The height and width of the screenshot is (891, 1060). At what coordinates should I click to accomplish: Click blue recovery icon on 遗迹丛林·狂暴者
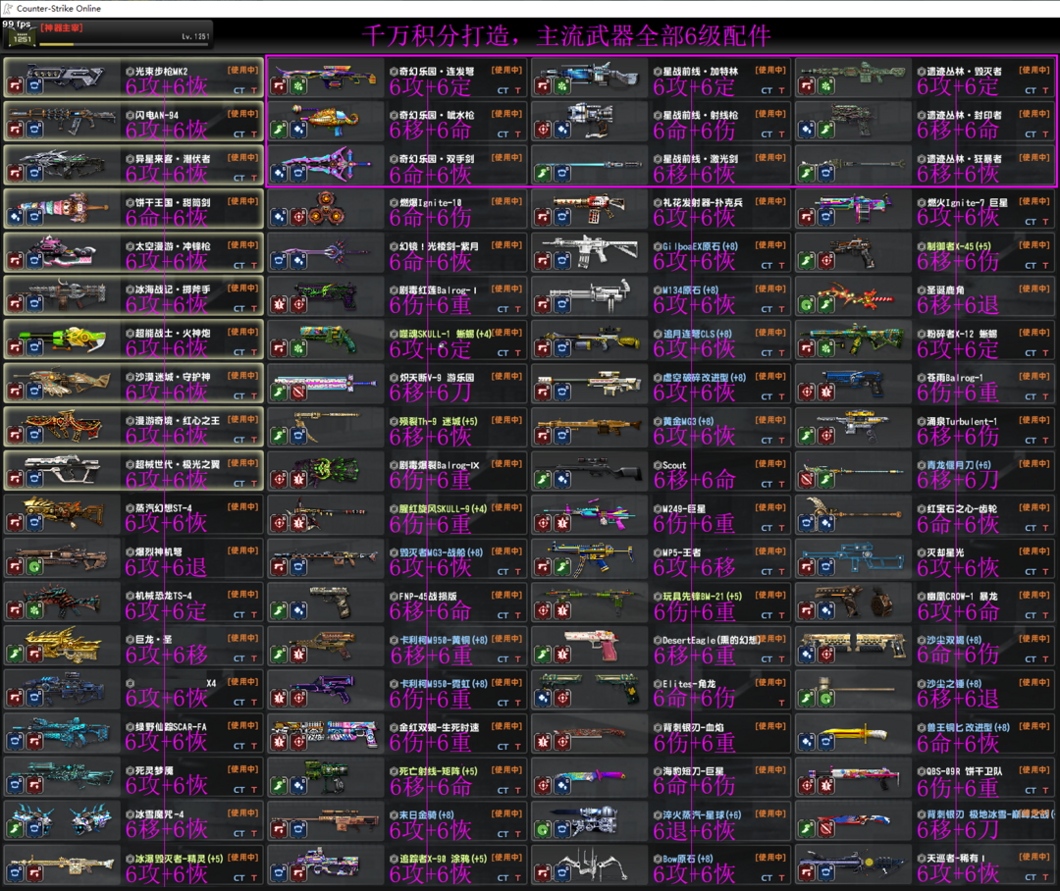(x=825, y=174)
